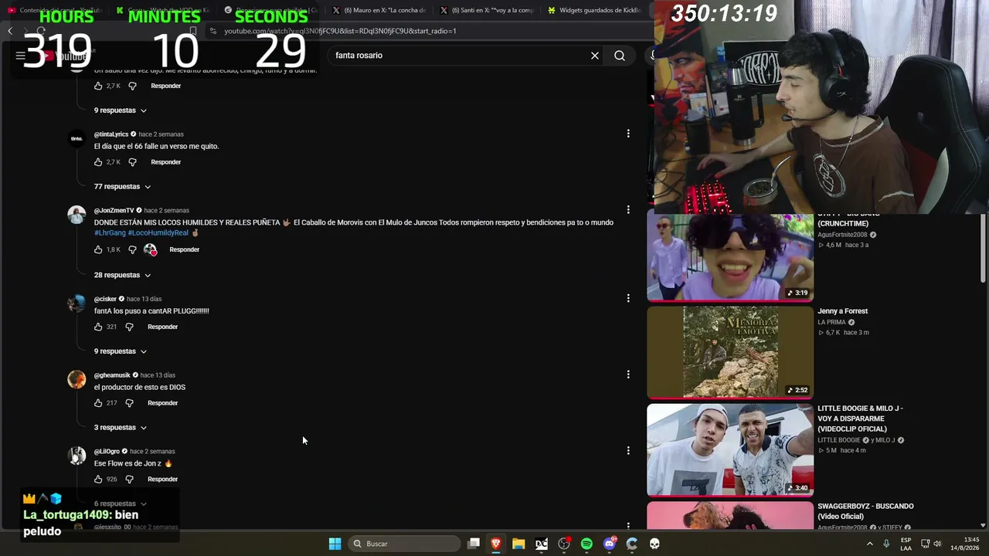Open @tintaLyrics profile picture
Viewport: 989px width, 556px height.
(76, 139)
